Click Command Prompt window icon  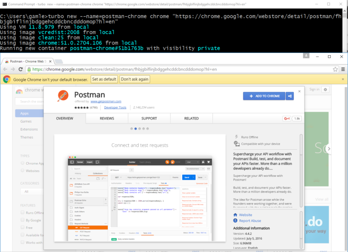(5, 4)
